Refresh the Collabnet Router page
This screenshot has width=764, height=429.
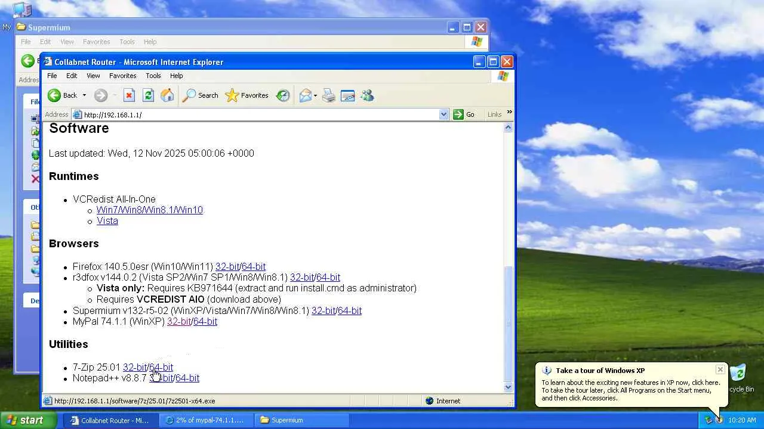(148, 95)
